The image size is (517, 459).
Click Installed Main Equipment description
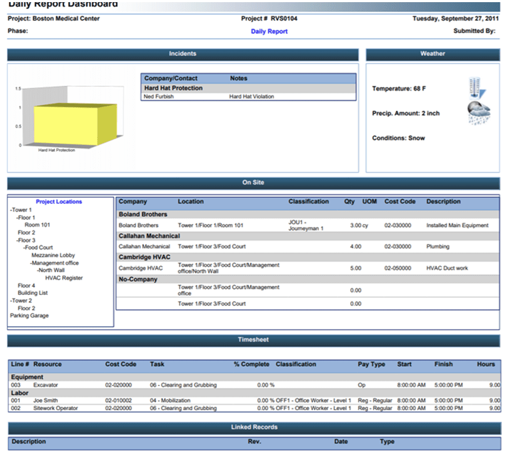pyautogui.click(x=457, y=226)
